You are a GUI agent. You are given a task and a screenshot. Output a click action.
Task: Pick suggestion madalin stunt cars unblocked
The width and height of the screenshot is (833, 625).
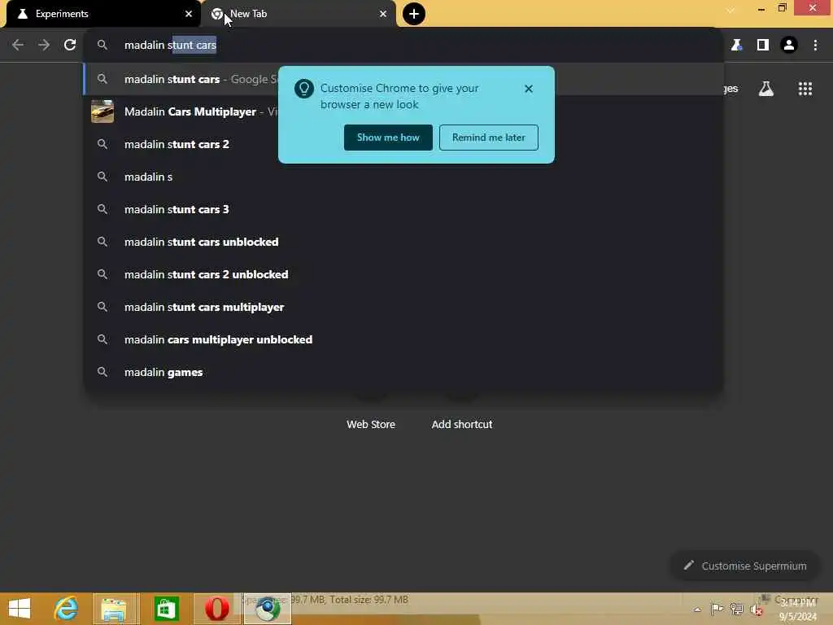point(403,242)
